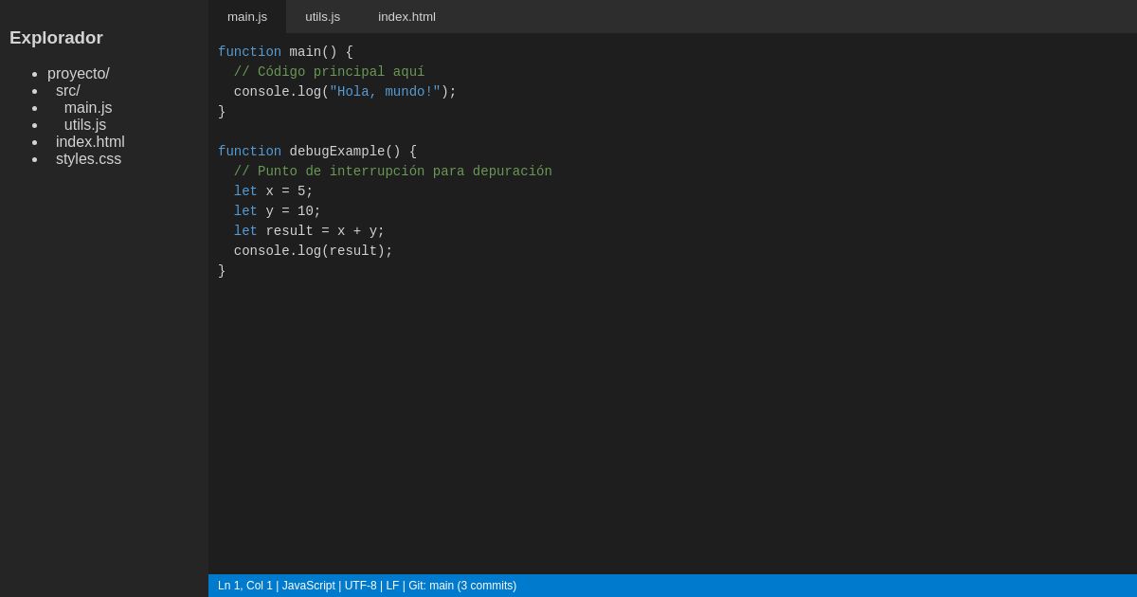
Task: Open utils.js from the Explorador file tree
Action: [85, 125]
